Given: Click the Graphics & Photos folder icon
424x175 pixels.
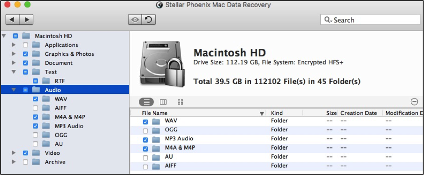Looking at the screenshot, I should (x=36, y=54).
